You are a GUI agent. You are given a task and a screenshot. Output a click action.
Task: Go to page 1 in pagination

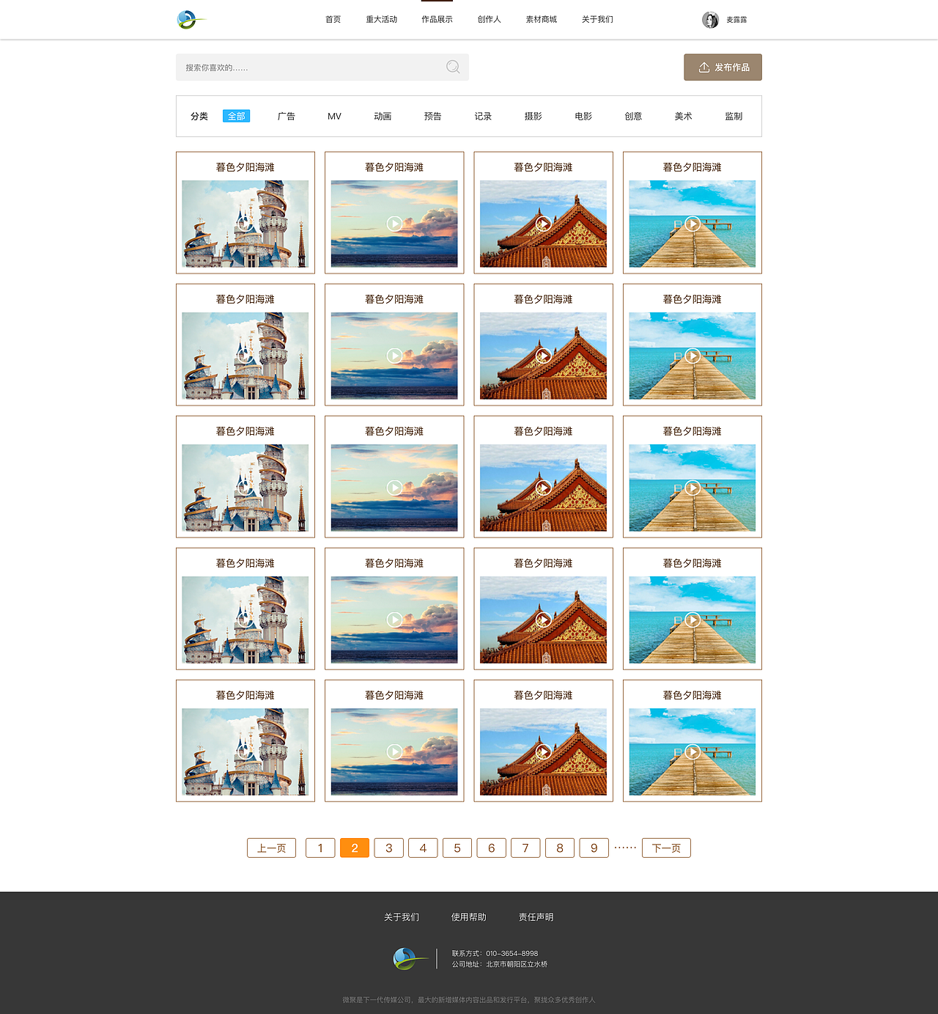click(320, 848)
